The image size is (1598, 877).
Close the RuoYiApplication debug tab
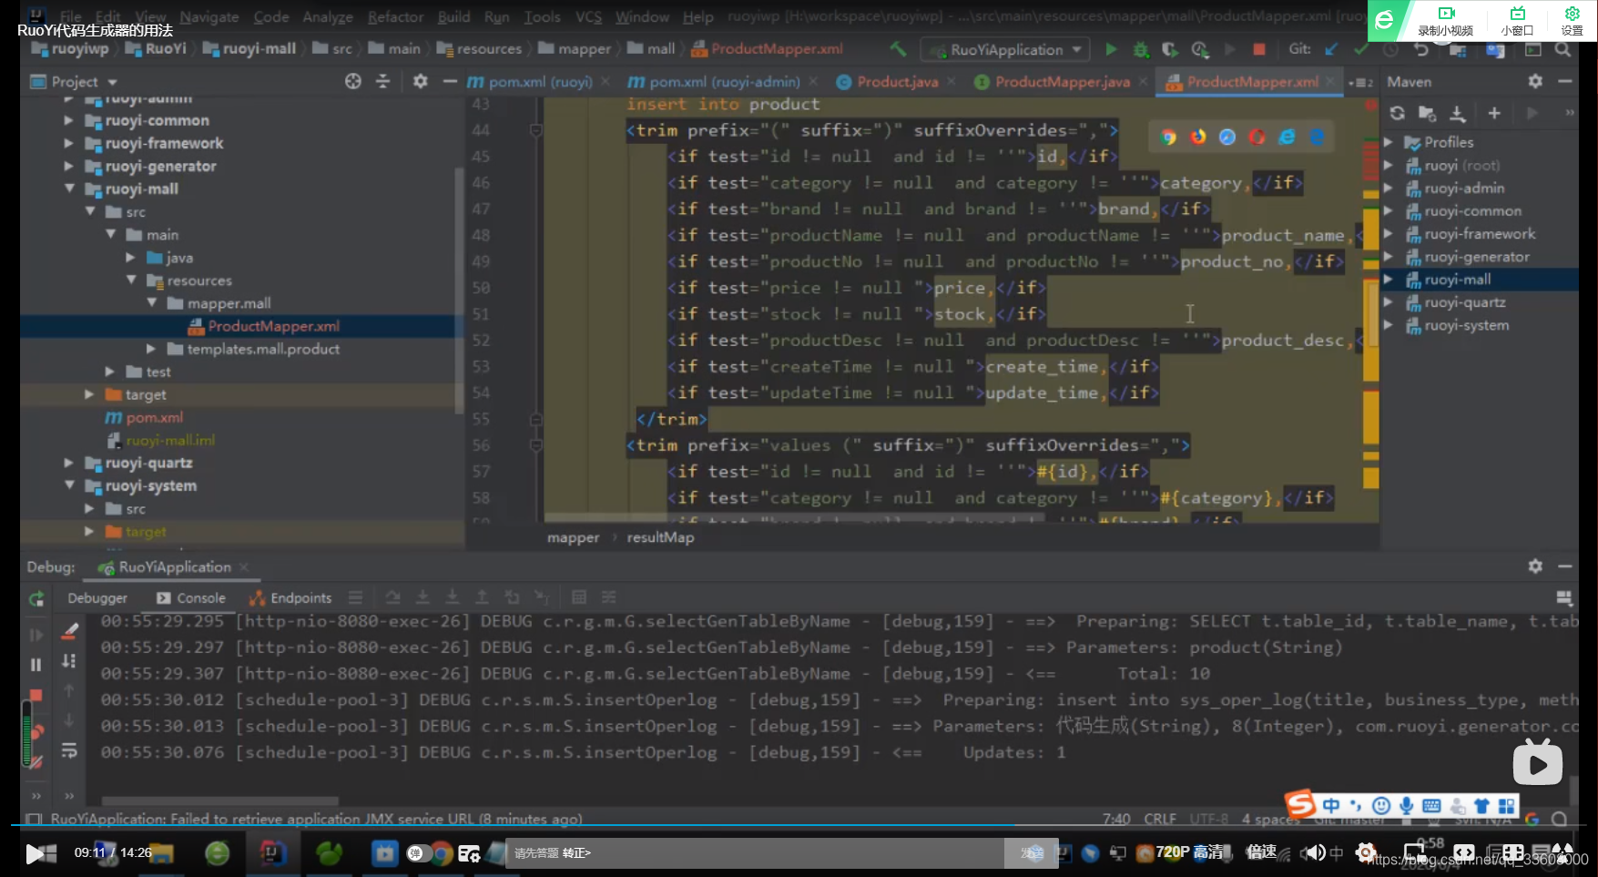(x=244, y=566)
